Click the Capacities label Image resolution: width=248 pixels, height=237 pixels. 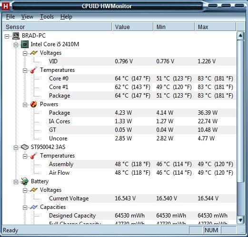click(x=53, y=207)
